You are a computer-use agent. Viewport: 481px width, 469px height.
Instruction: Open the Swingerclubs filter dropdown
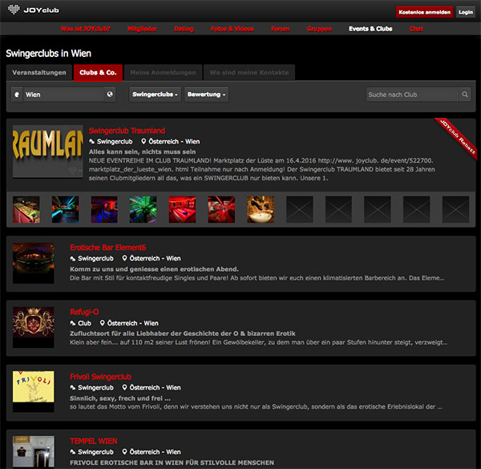point(155,95)
